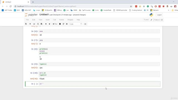The height and width of the screenshot is (100, 178).
Task: Open the Kernel menu
Action: (61, 20)
